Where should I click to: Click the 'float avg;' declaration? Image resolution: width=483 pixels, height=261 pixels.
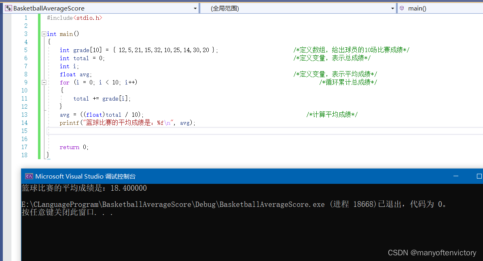(x=76, y=74)
